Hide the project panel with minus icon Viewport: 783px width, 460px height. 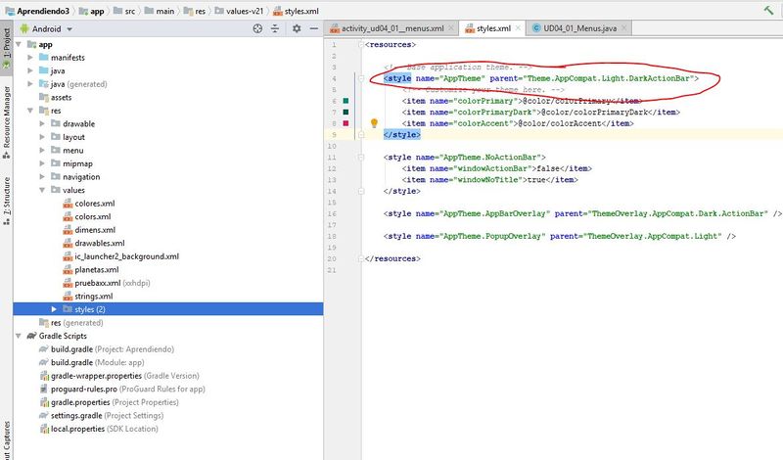(314, 29)
